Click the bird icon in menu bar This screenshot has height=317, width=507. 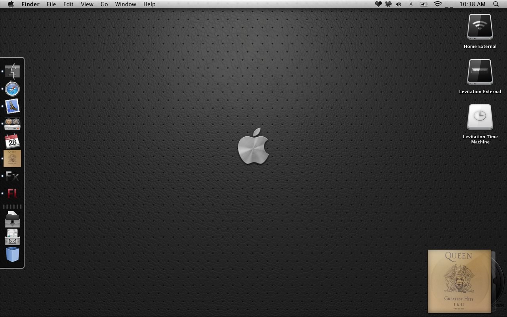pyautogui.click(x=388, y=4)
